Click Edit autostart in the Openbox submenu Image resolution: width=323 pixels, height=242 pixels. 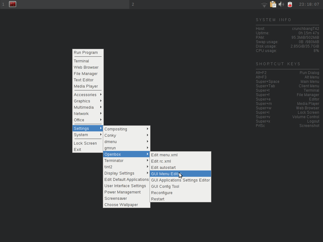pos(162,167)
